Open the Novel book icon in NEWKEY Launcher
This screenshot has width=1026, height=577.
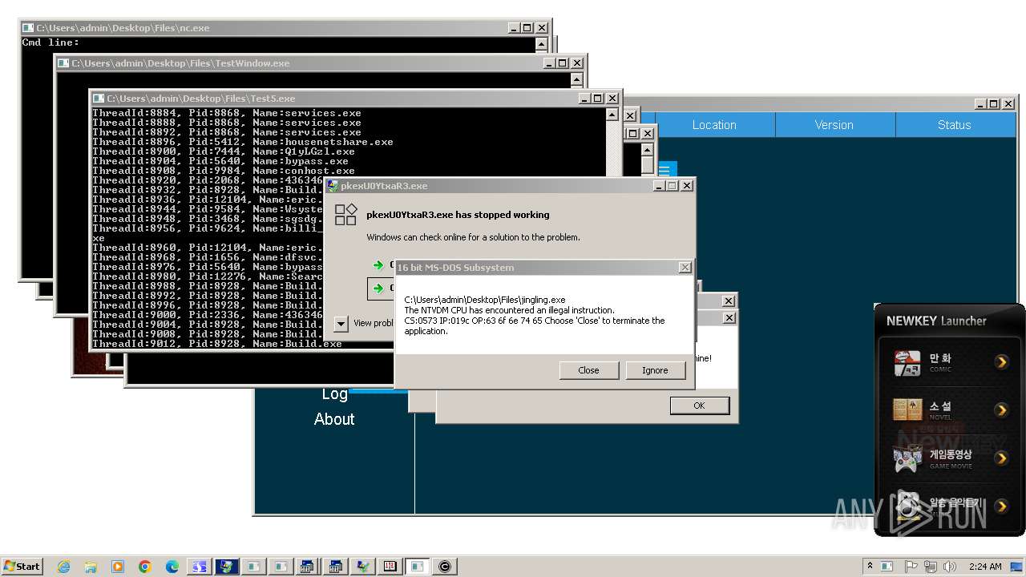(x=907, y=410)
